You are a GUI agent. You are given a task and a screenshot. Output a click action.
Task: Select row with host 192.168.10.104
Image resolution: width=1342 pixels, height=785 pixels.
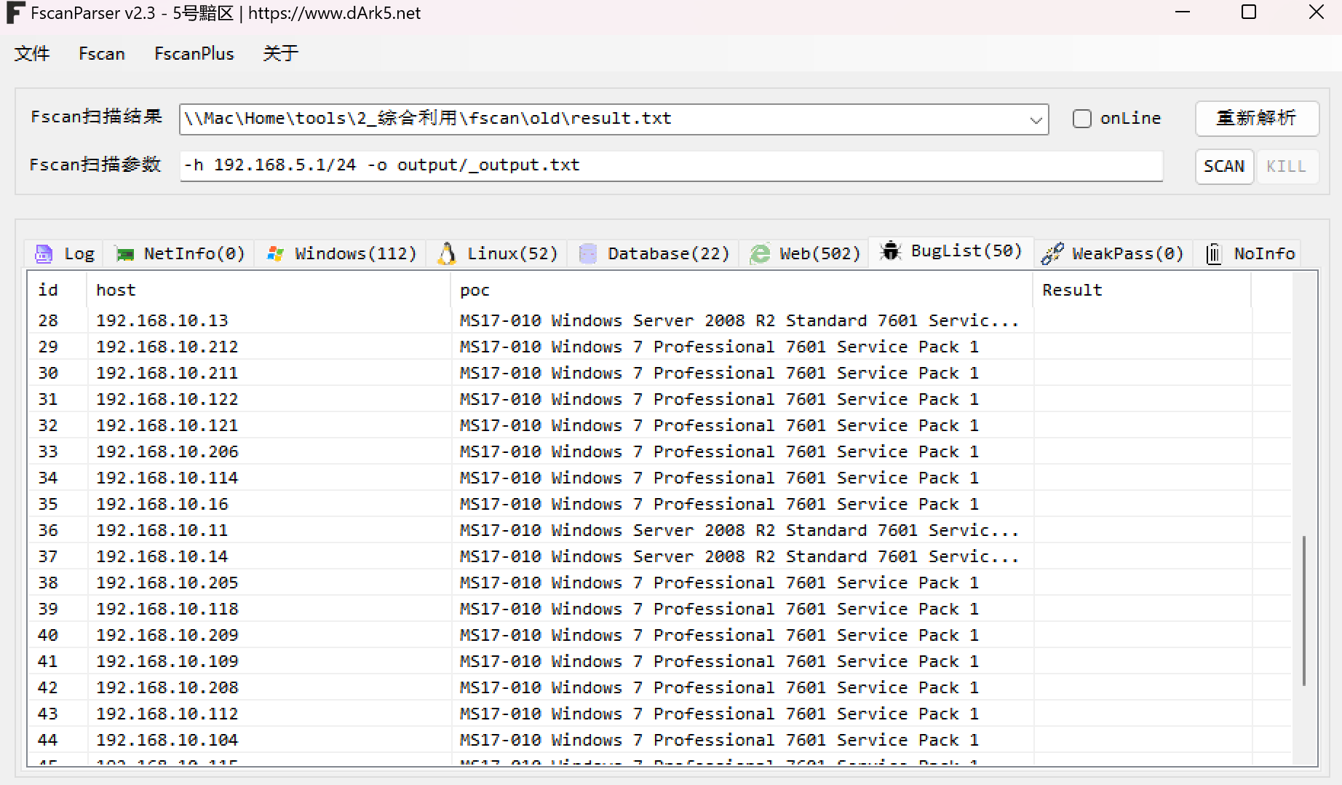point(659,740)
